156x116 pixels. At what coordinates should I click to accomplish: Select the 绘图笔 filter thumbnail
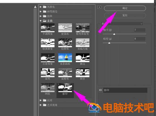(65, 43)
